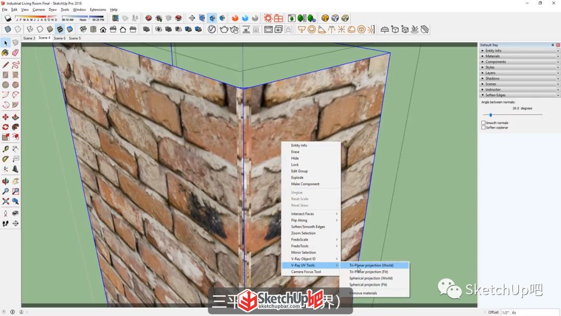This screenshot has width=561, height=316.
Task: Select the Move tool
Action: (x=5, y=117)
